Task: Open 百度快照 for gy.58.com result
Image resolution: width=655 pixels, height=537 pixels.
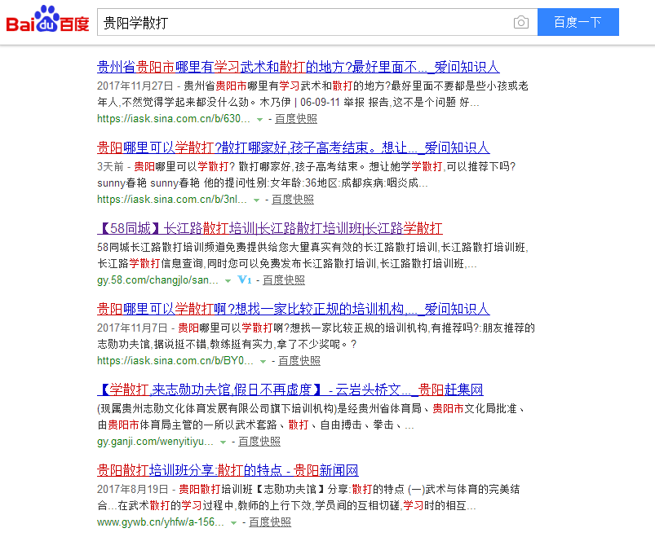Action: pyautogui.click(x=284, y=280)
